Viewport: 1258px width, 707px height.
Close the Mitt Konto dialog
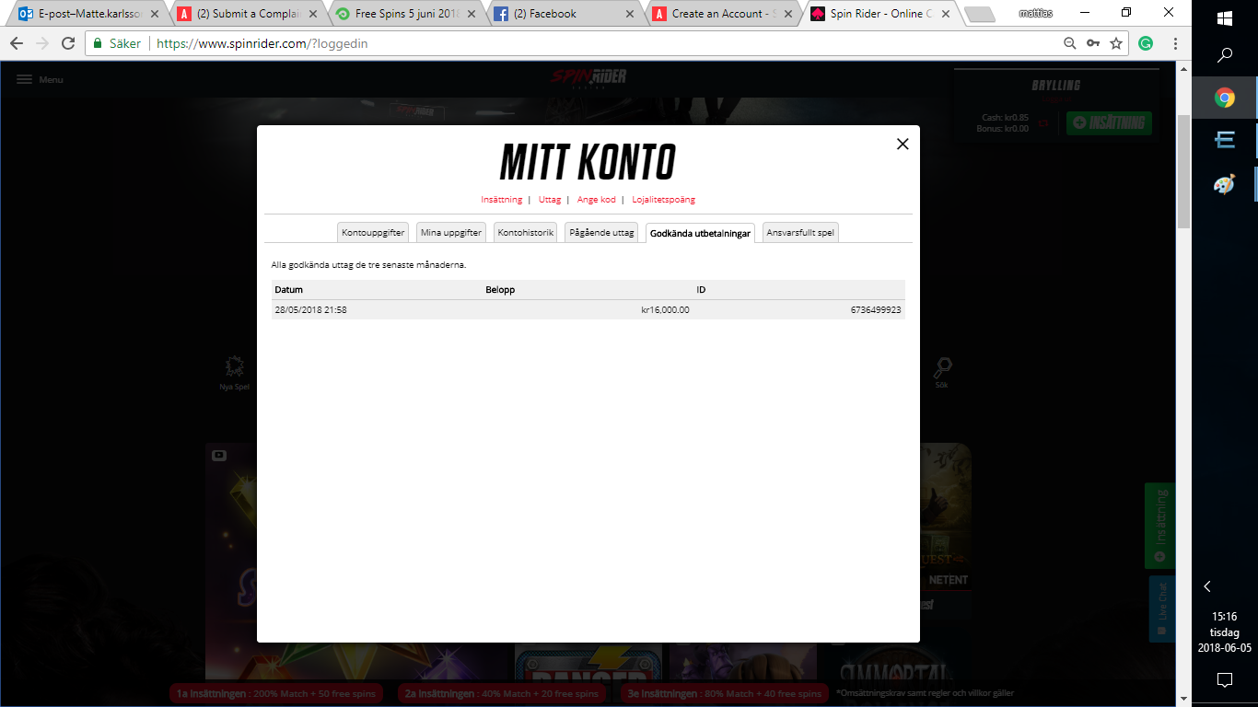(903, 144)
